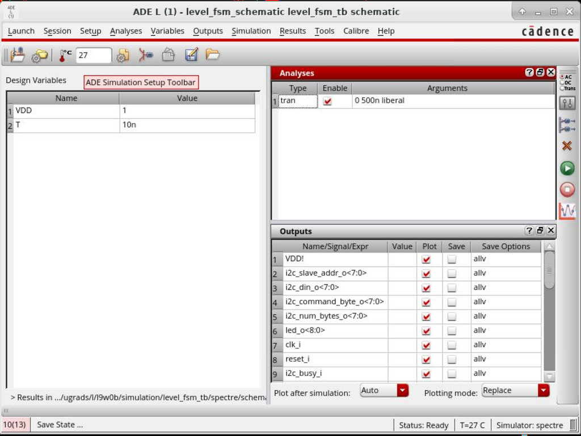The width and height of the screenshot is (581, 436).
Task: Toggle Save checkbox for i2c_command_byte_o<7:0>
Action: 452,302
